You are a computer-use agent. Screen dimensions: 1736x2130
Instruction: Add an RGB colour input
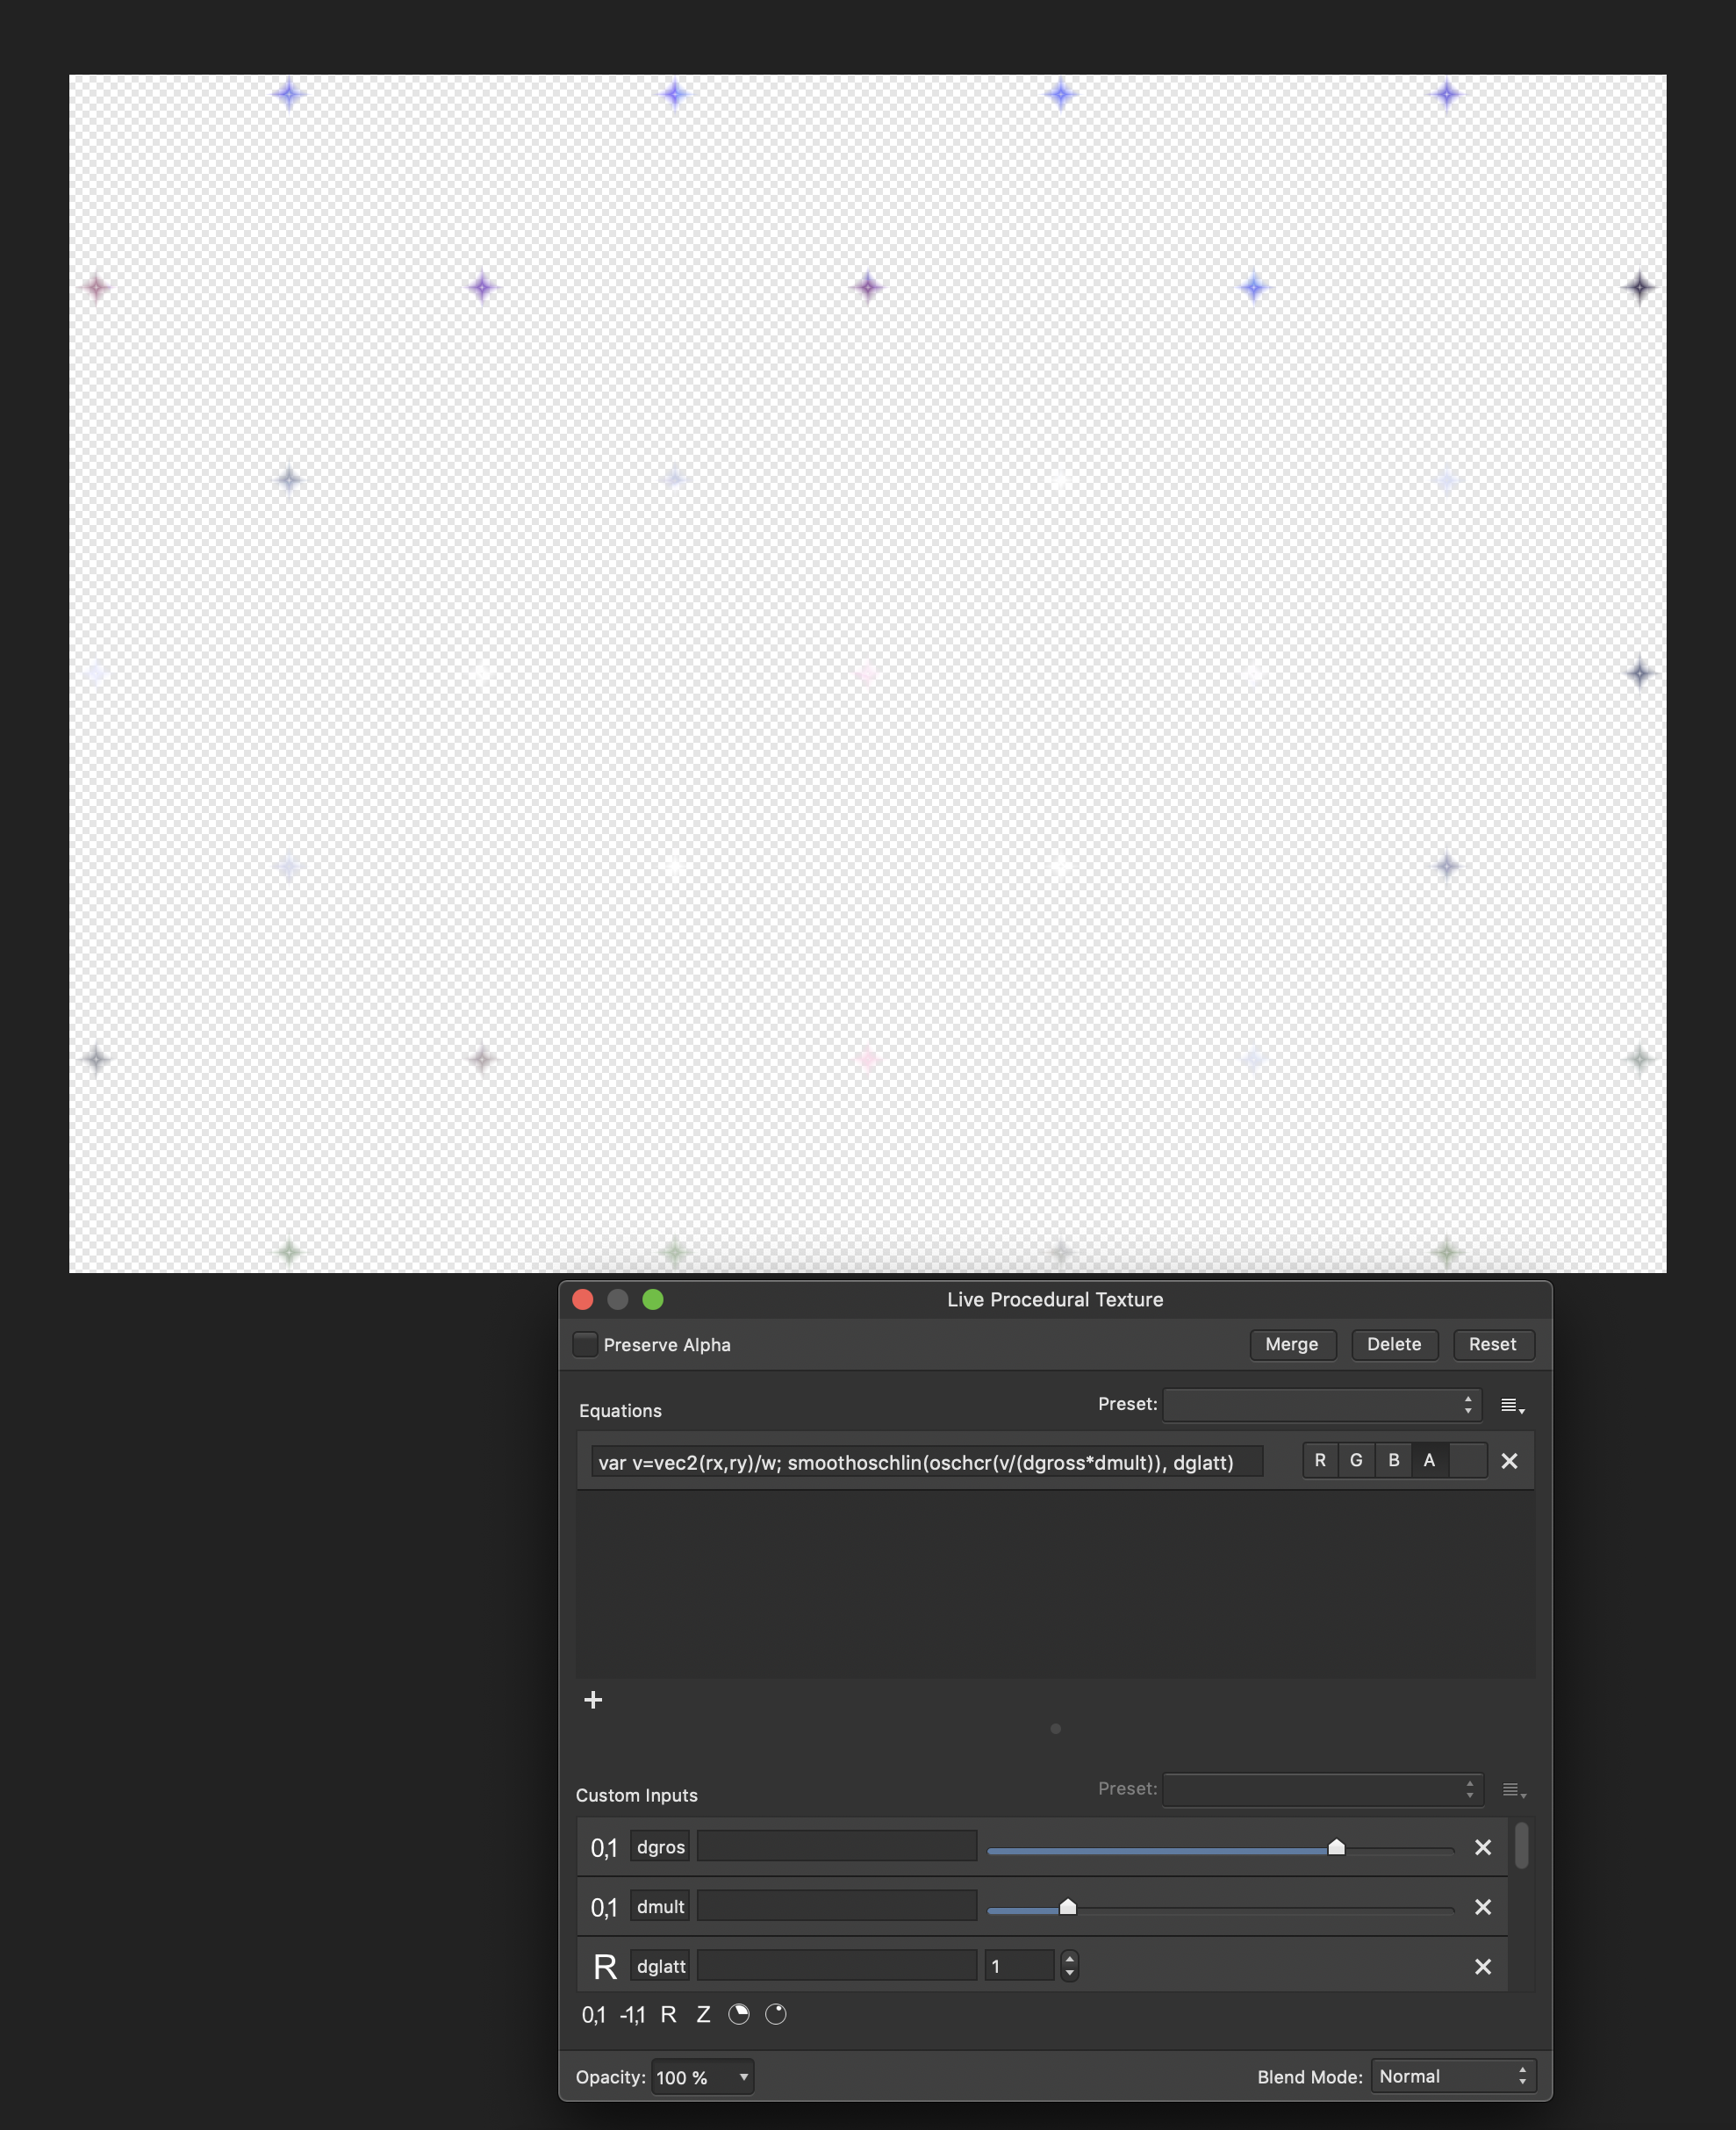pos(739,2015)
